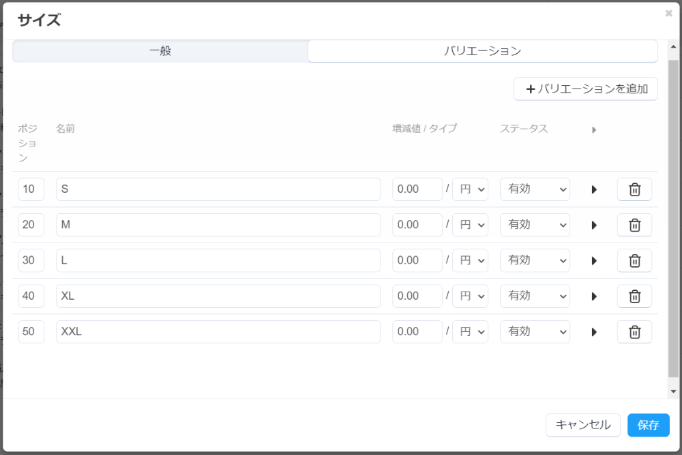This screenshot has height=455, width=682.
Task: Click the name field containing XL
Action: coord(218,296)
